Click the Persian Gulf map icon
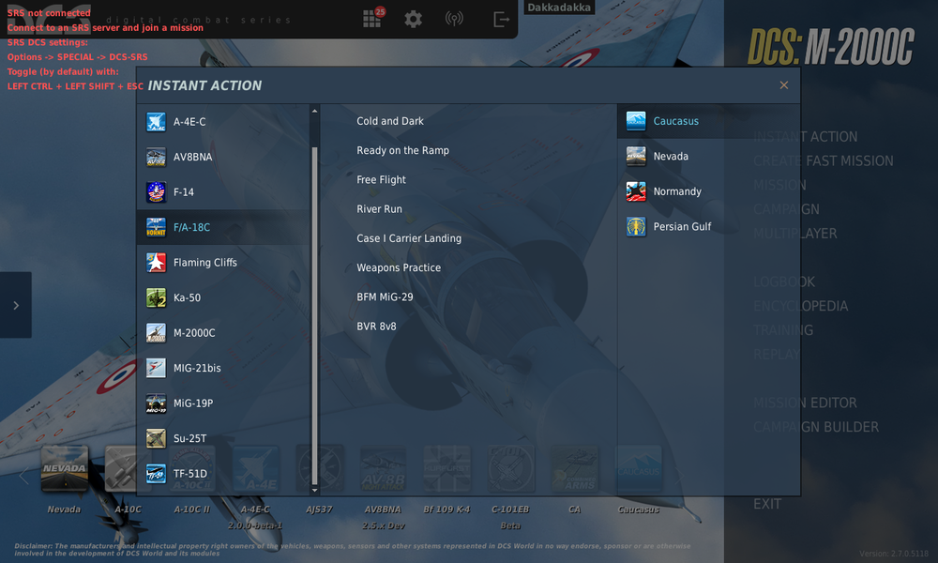This screenshot has width=938, height=563. (636, 227)
